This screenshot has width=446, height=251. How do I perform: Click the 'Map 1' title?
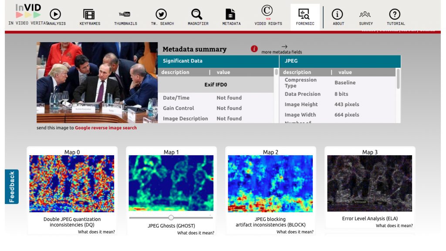(x=171, y=152)
